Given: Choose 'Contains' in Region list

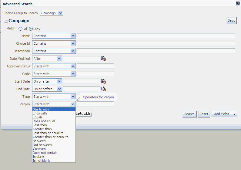Looking at the screenshot, I should (x=54, y=149).
